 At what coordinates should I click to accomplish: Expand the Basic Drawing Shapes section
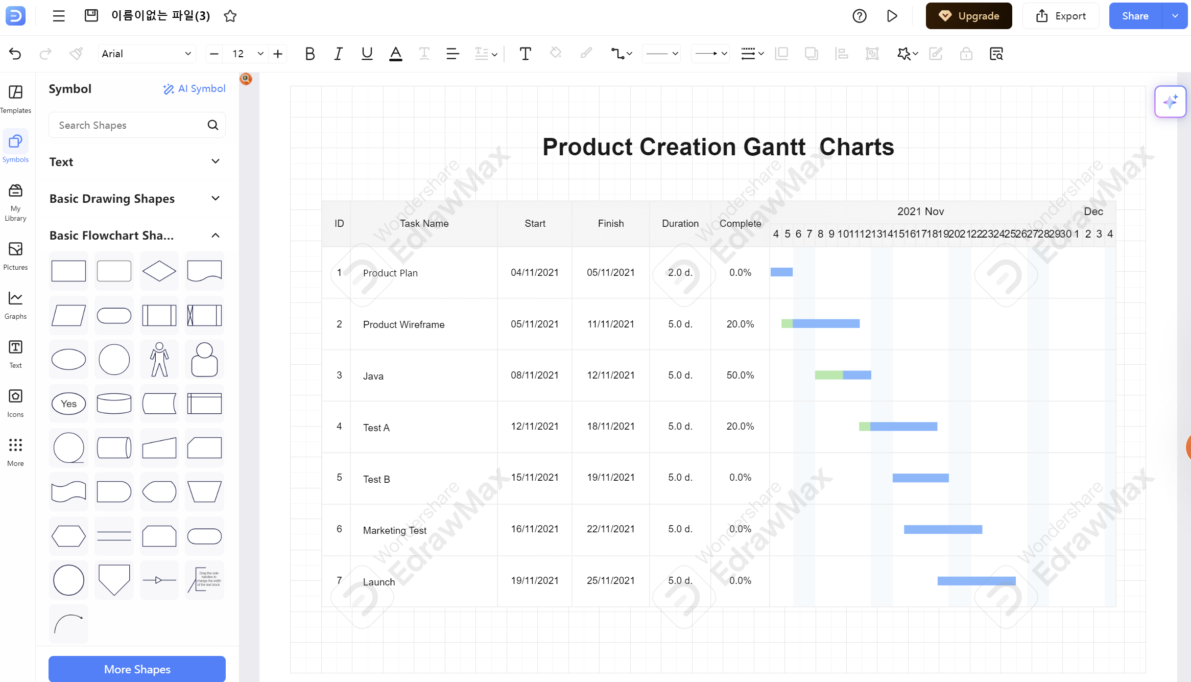(x=137, y=199)
